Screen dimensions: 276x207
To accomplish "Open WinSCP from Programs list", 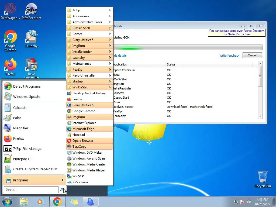I will point(89,176).
